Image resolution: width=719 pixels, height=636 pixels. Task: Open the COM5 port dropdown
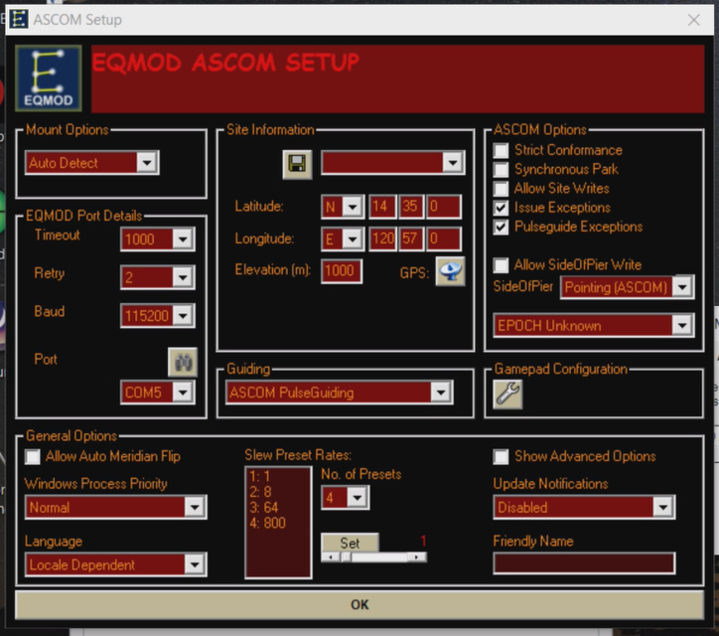[183, 393]
